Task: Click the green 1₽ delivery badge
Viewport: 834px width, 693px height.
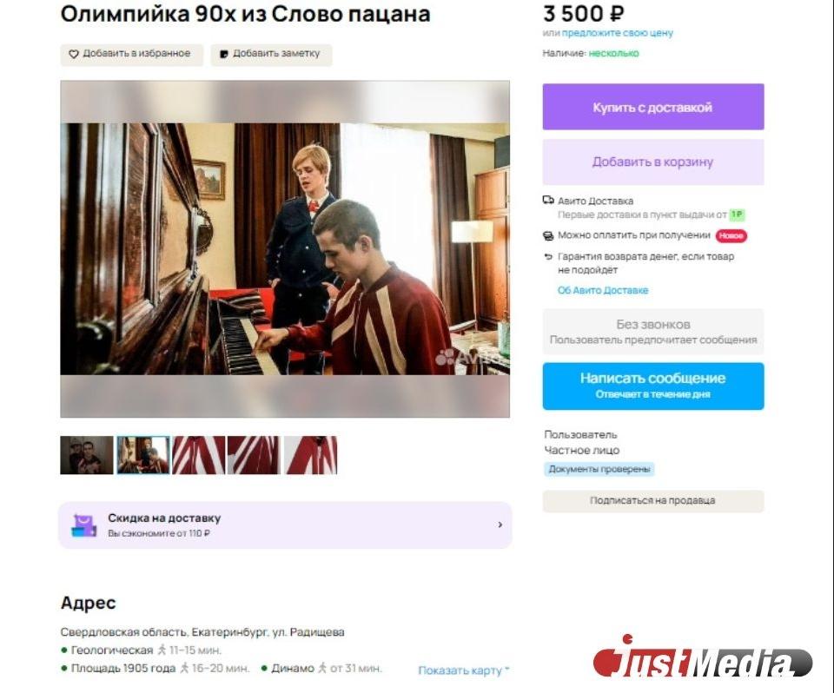Action: tap(737, 214)
